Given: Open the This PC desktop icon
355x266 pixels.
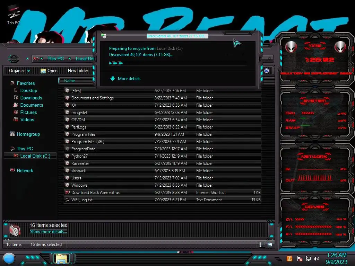Looking at the screenshot, I should point(14,15).
